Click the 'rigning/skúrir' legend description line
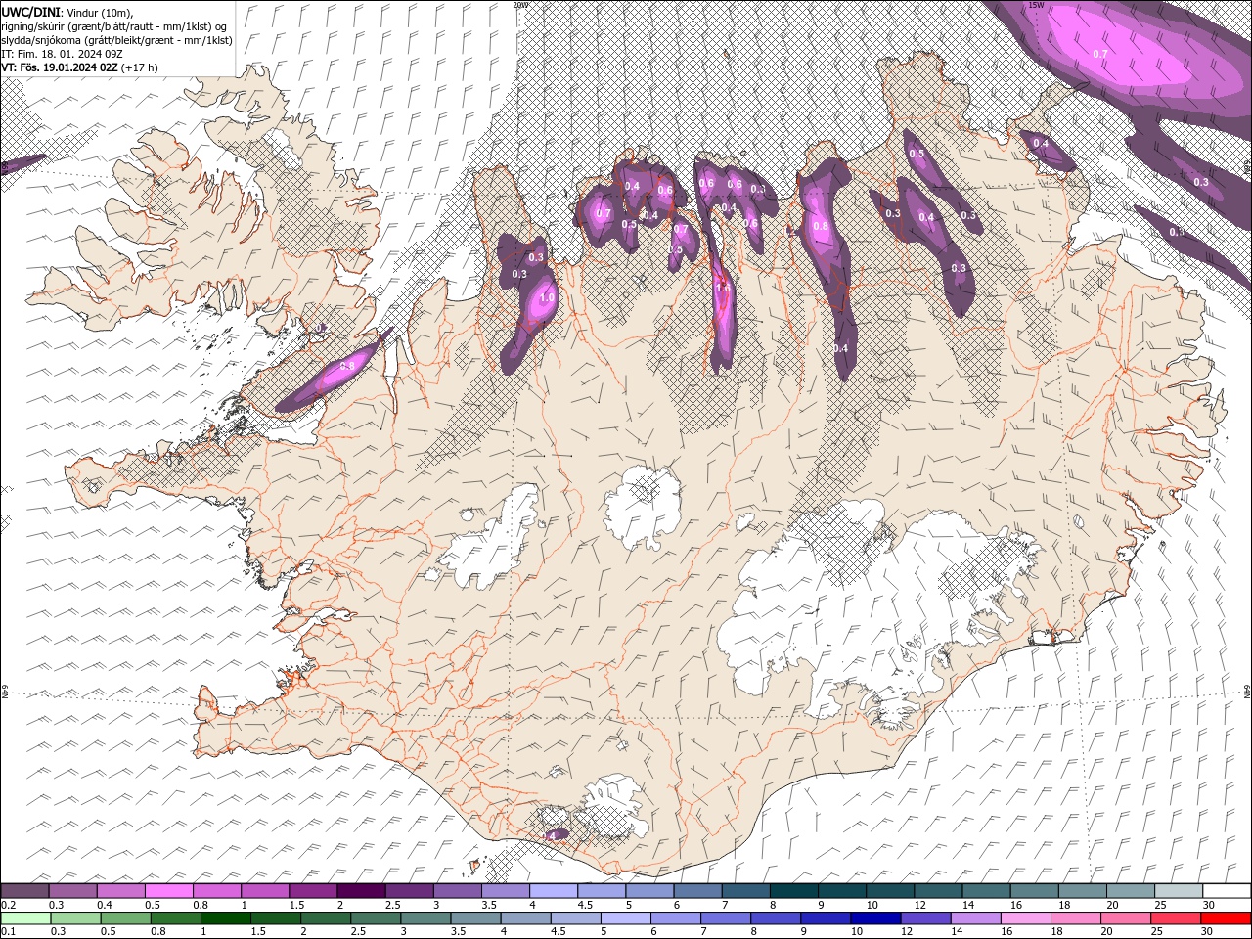The height and width of the screenshot is (939, 1252). click(112, 25)
